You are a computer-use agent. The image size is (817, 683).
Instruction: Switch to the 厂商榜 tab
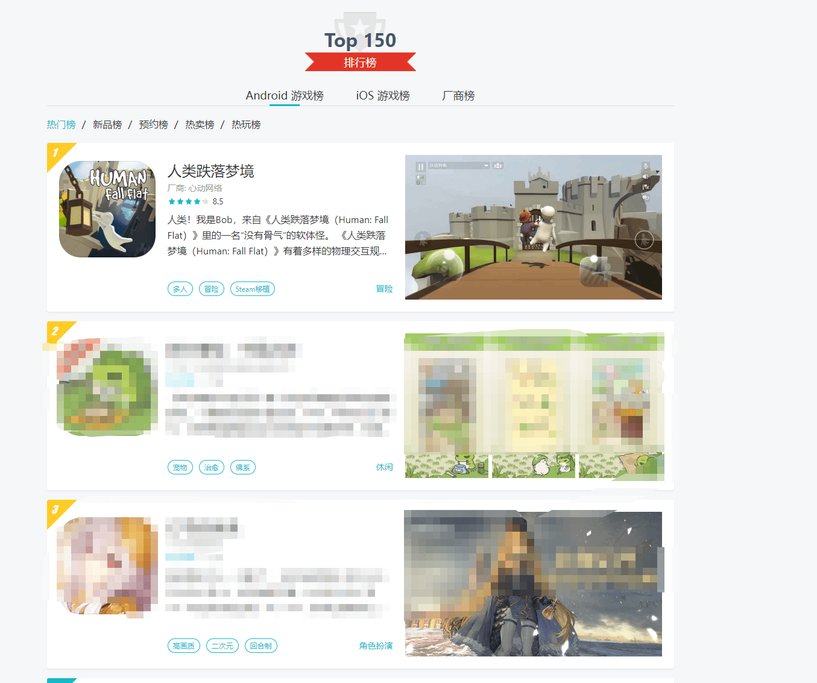coord(458,96)
